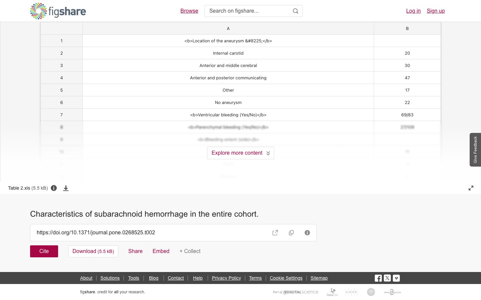
Task: Open the Tools footer link
Action: tap(134, 278)
